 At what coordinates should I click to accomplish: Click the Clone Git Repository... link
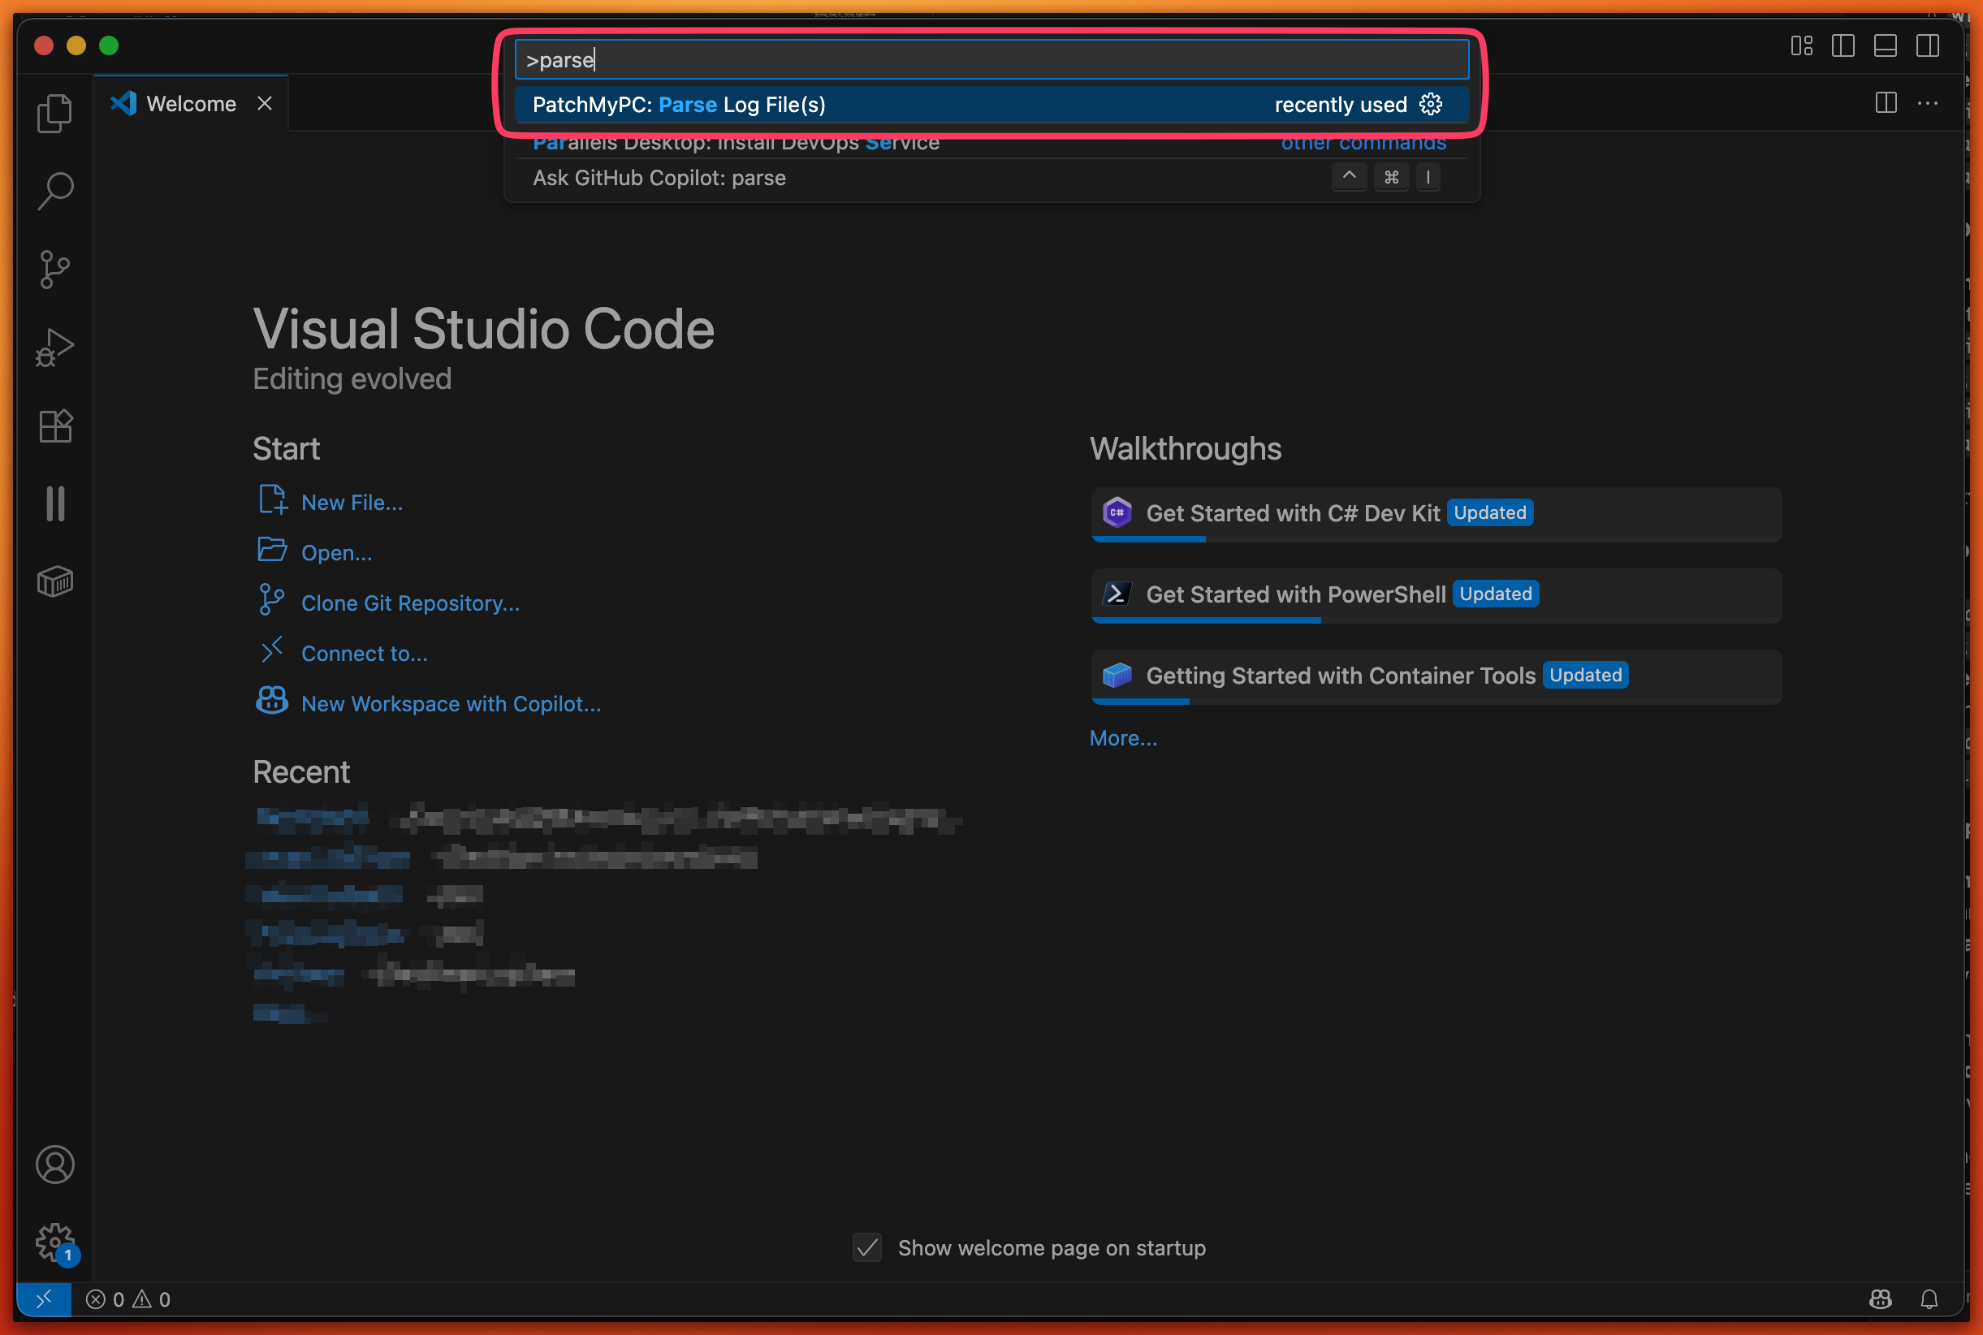pyautogui.click(x=409, y=603)
